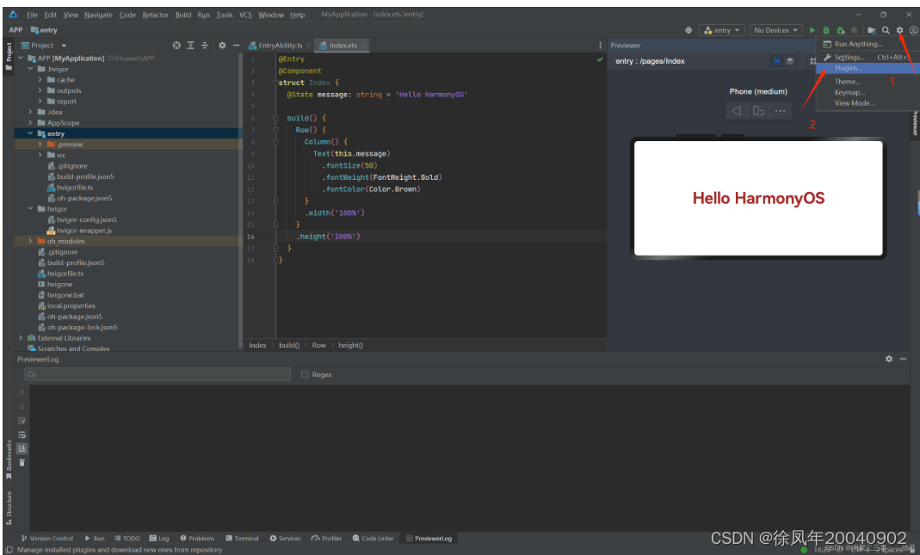Open Project Structure folder icon in toolbar
Screen dimensions: 920x555
click(x=872, y=30)
